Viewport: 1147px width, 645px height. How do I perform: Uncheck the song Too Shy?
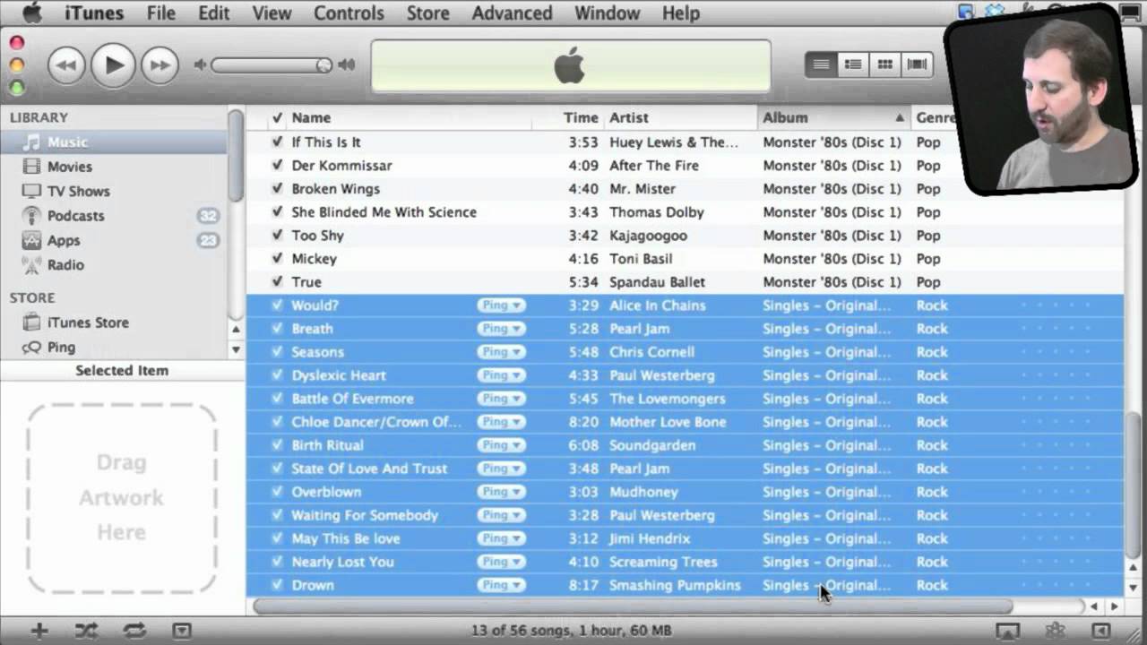[277, 236]
